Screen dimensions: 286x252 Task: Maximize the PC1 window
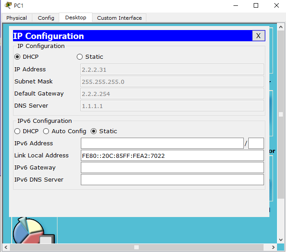point(256,5)
